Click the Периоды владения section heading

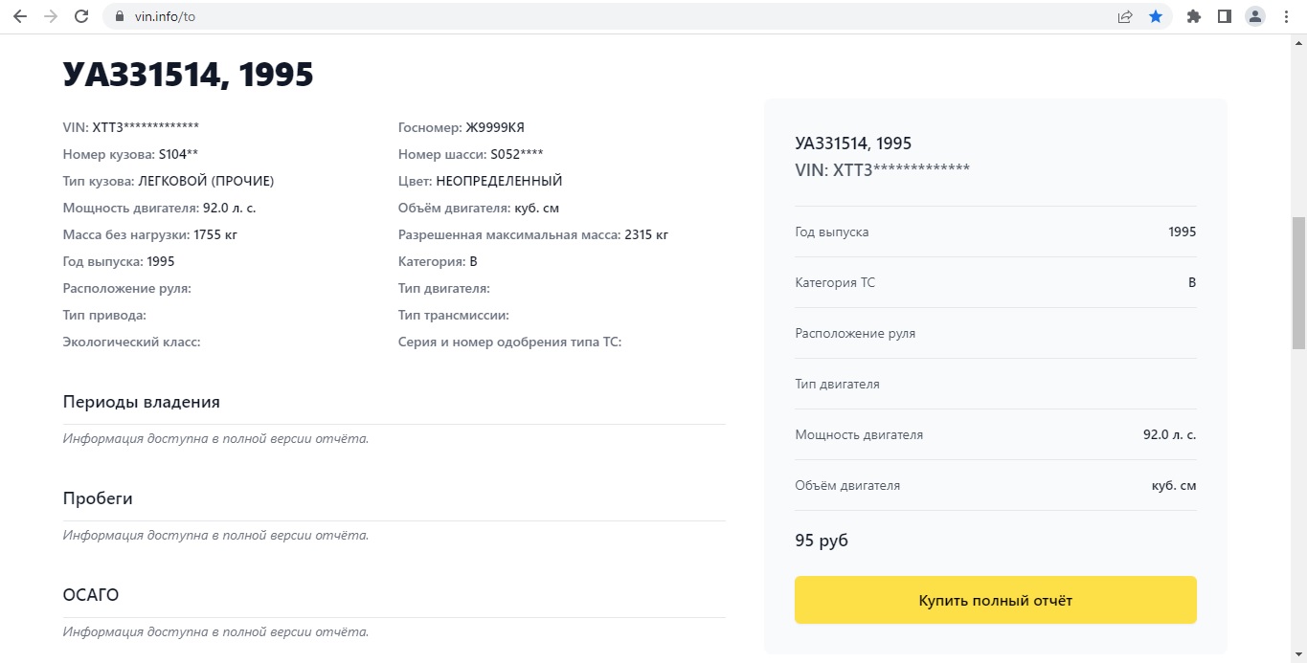pos(141,402)
